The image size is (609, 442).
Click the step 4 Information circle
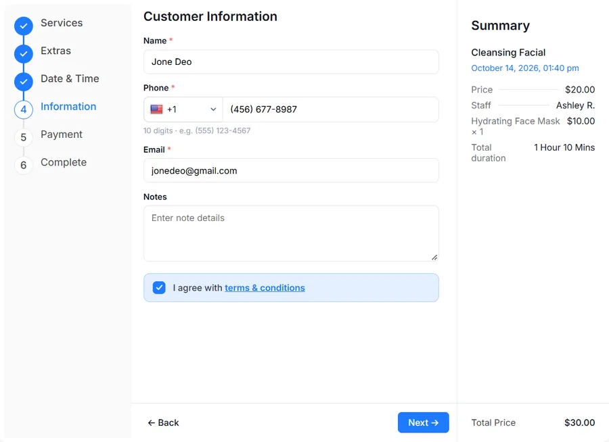tap(23, 109)
